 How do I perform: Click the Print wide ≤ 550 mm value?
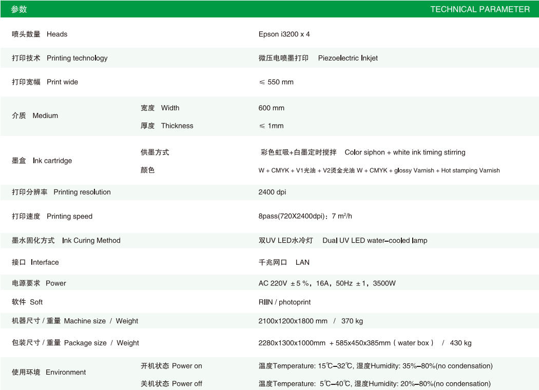click(x=276, y=82)
